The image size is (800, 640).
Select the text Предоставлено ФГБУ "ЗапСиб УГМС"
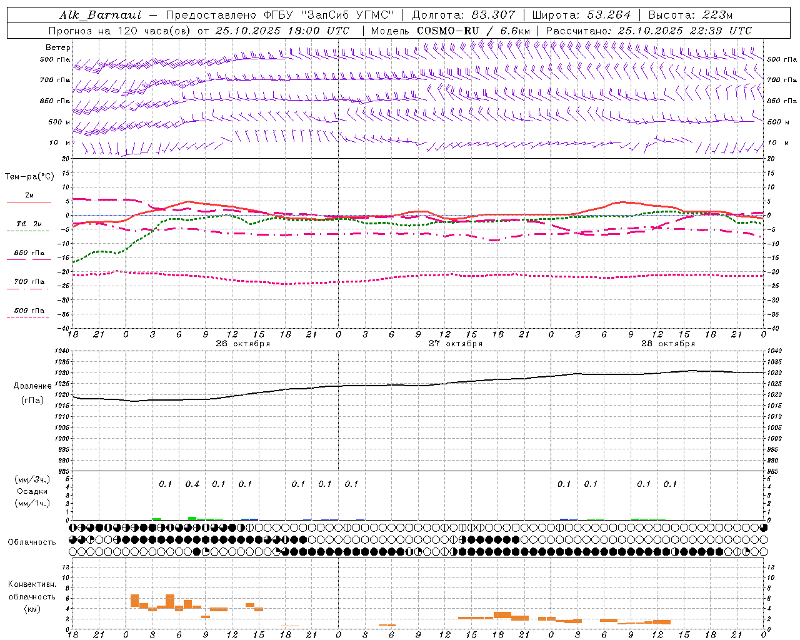point(280,15)
